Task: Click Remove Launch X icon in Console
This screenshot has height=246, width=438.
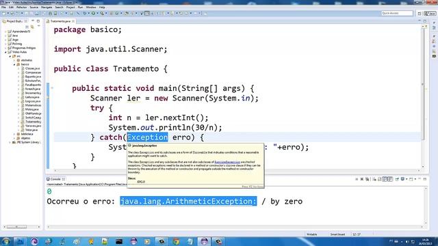Action: pyautogui.click(x=362, y=179)
